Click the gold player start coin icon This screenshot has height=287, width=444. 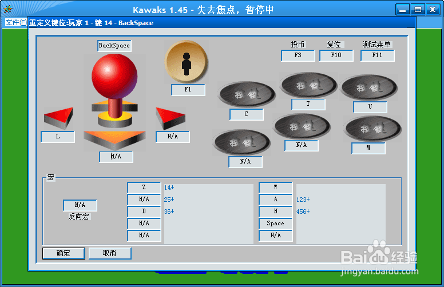(187, 61)
